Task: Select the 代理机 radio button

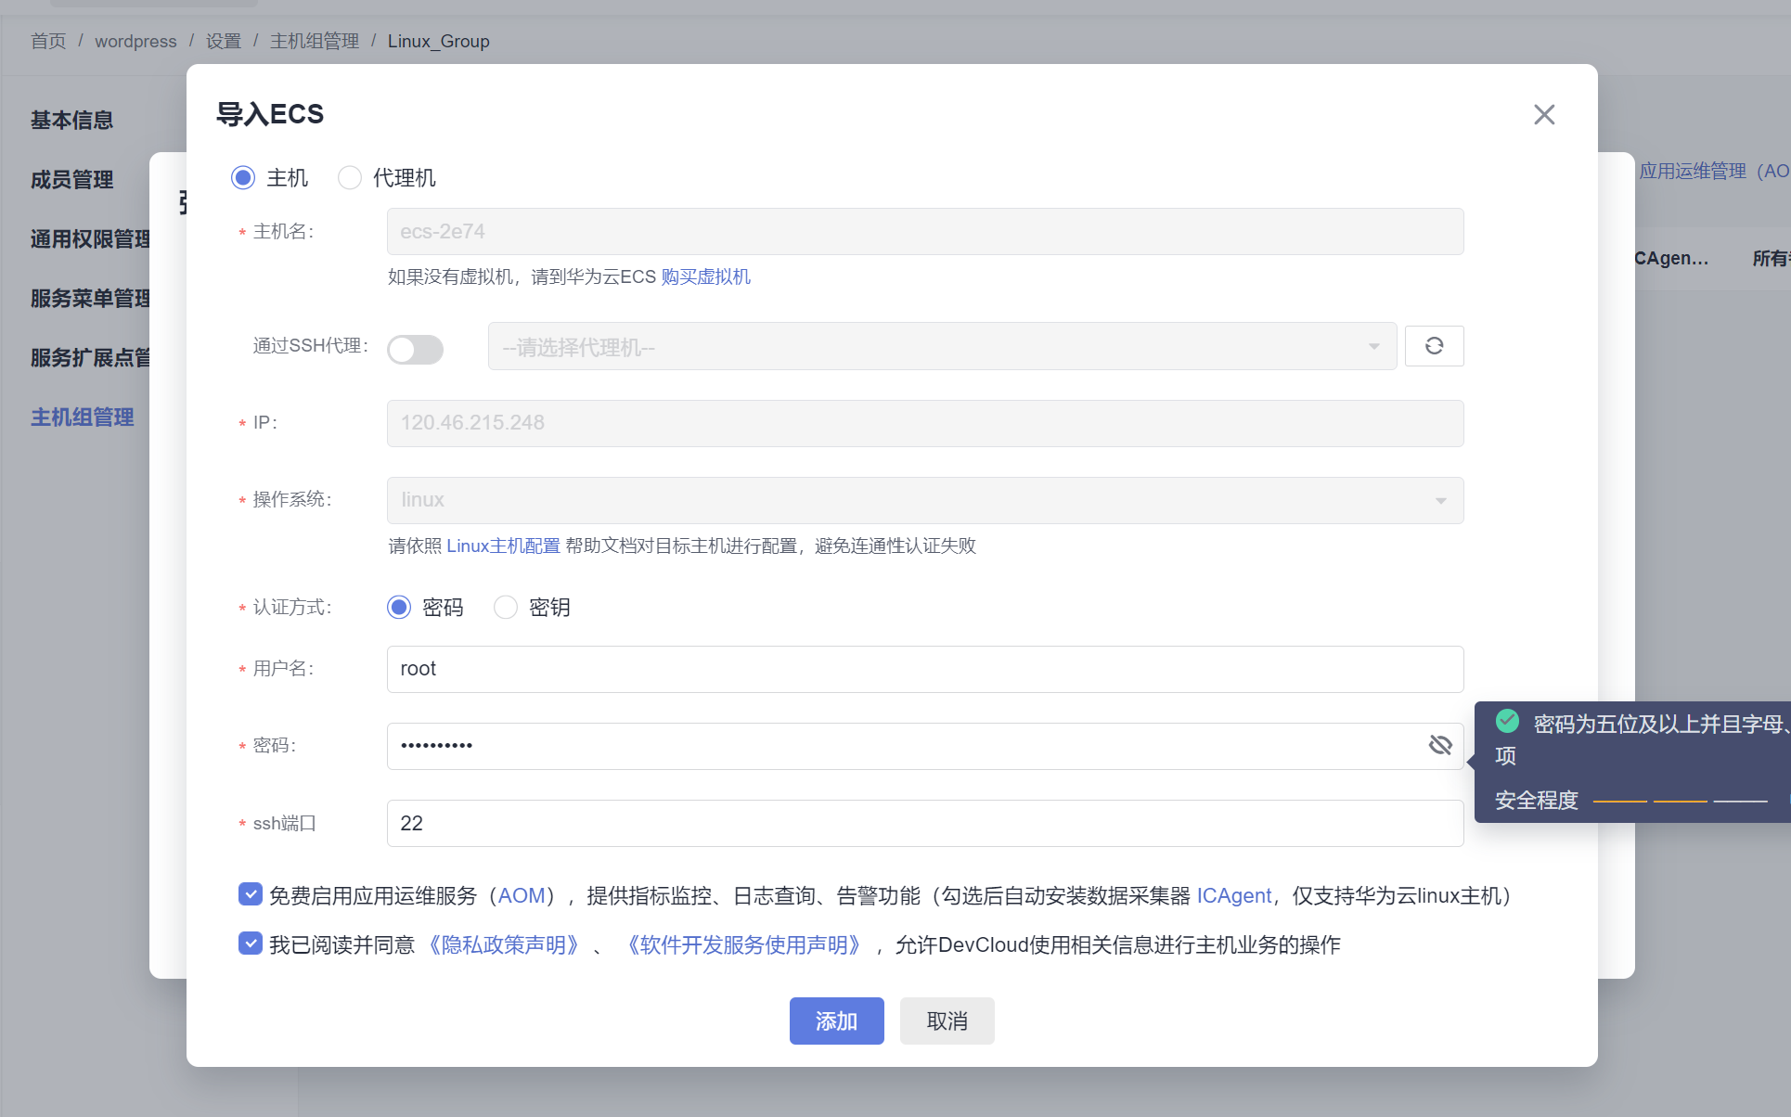Action: (350, 178)
